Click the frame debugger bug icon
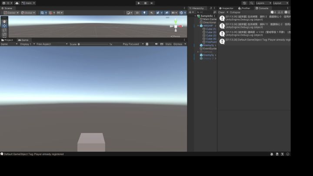 point(147,44)
